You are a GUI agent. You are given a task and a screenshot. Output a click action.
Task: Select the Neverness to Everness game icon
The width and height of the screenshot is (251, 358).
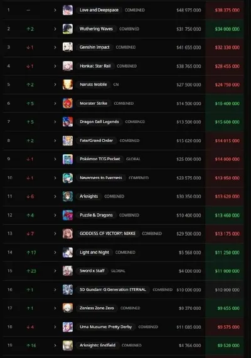[68, 178]
